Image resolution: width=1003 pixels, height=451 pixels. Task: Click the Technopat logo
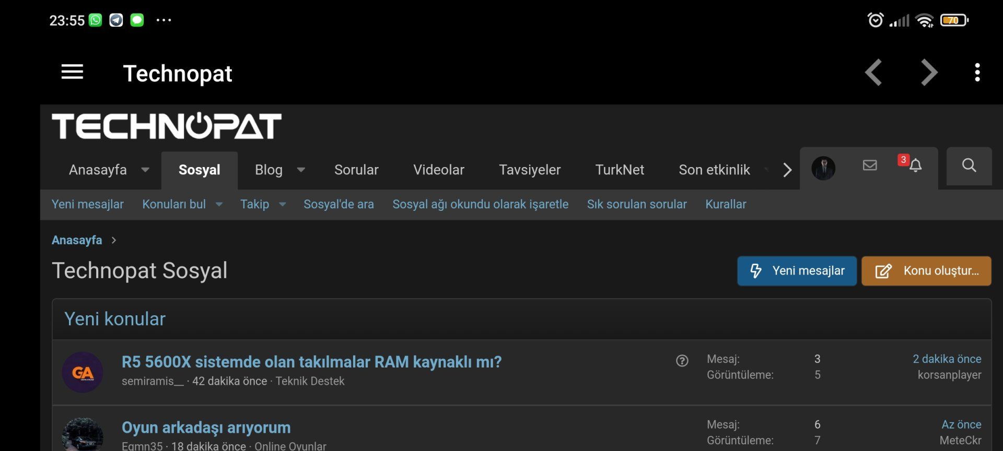[167, 126]
